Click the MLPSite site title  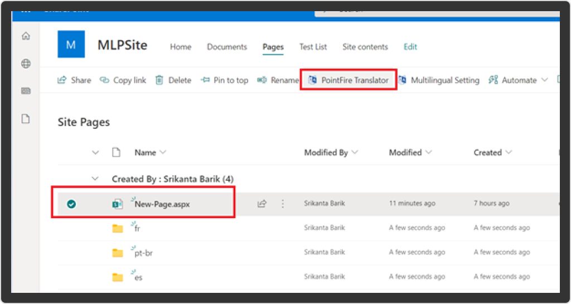(122, 45)
